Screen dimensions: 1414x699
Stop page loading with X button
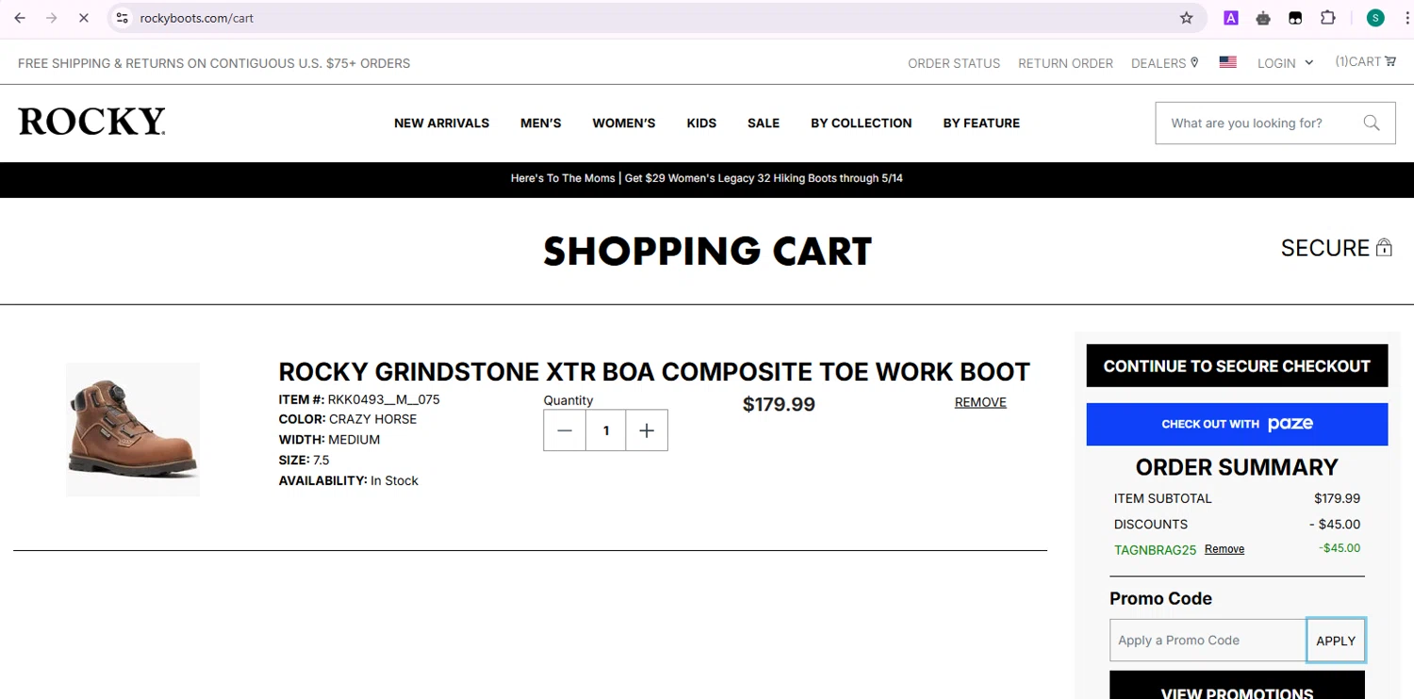pyautogui.click(x=83, y=18)
